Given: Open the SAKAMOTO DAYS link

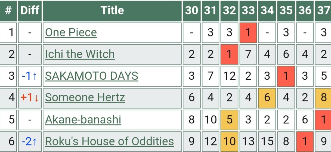Looking at the screenshot, I should coord(92,76).
